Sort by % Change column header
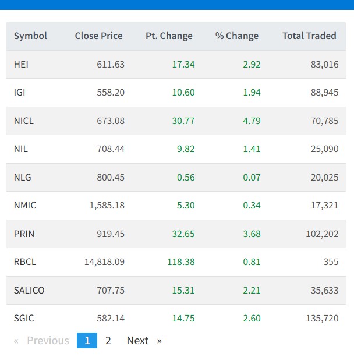Viewport: 354px width, 364px height. click(236, 36)
